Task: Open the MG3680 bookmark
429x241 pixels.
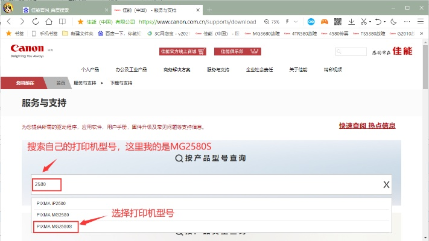Action: (x=262, y=33)
